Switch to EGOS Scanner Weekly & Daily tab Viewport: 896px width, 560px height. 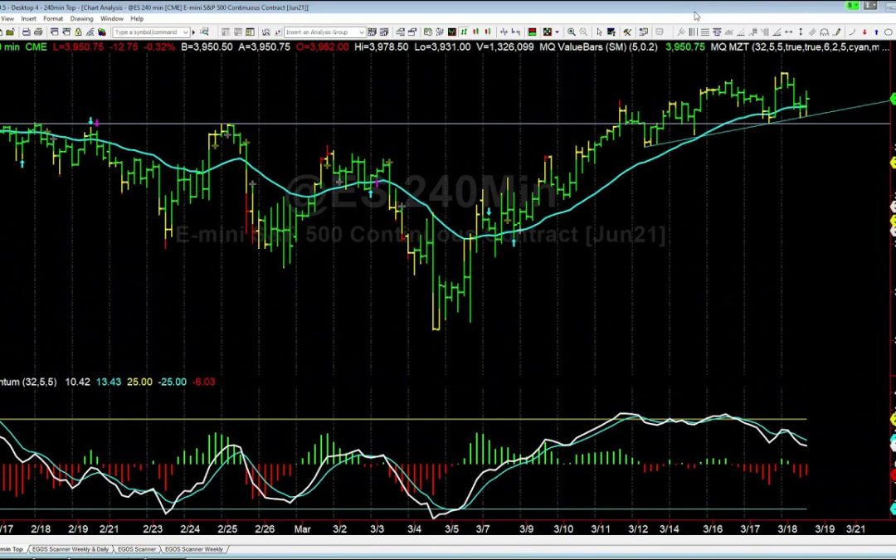[71, 549]
